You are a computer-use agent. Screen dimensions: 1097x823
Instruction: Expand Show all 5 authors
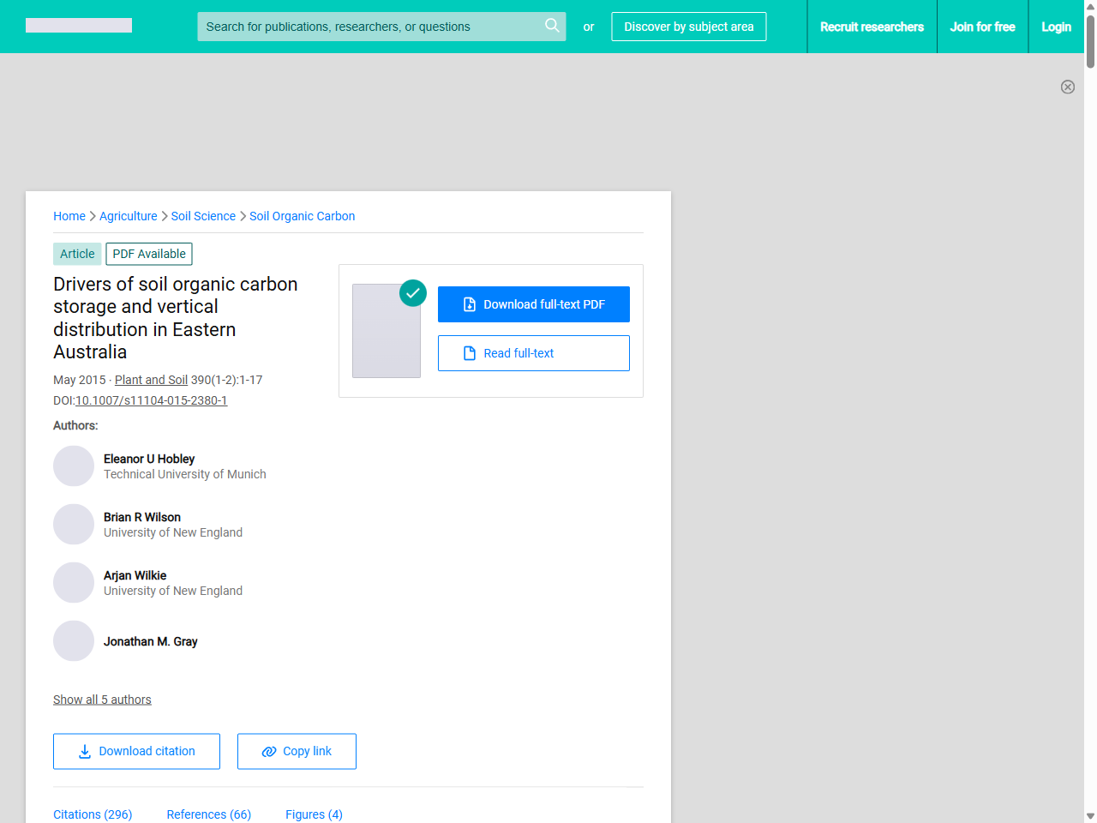coord(102,700)
